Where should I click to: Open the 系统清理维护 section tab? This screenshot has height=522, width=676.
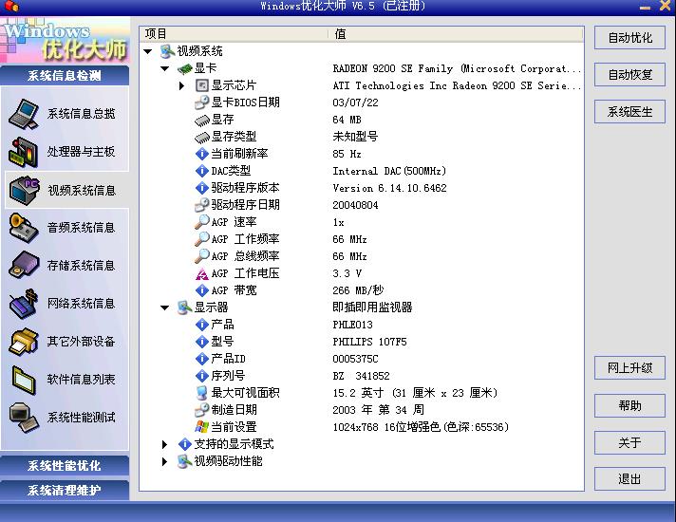pyautogui.click(x=65, y=491)
